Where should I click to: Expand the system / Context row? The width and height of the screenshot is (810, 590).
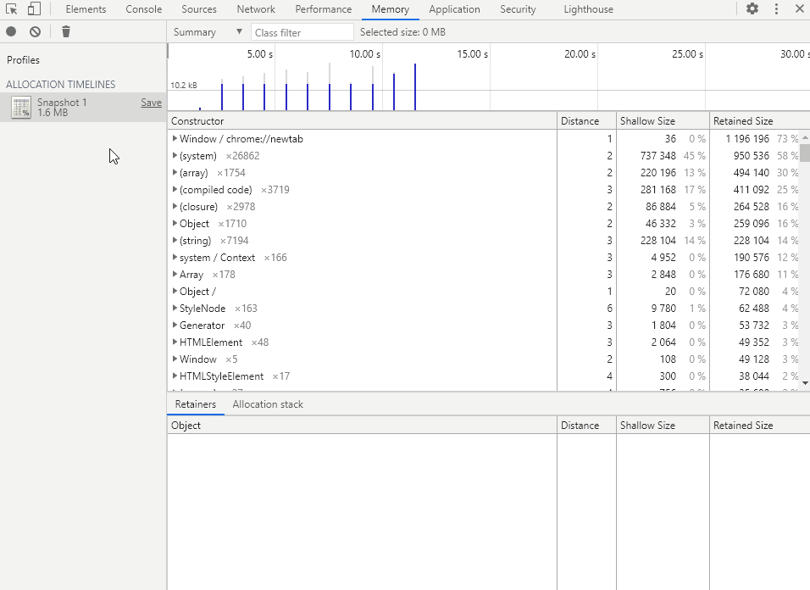175,258
